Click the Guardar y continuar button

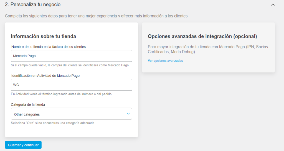23,145
